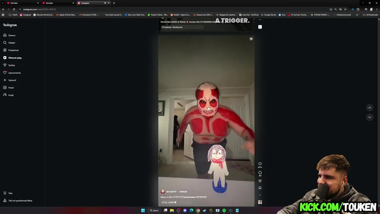This screenshot has height=214, width=380.
Task: Click the Instagram logo
Action: 10,25
